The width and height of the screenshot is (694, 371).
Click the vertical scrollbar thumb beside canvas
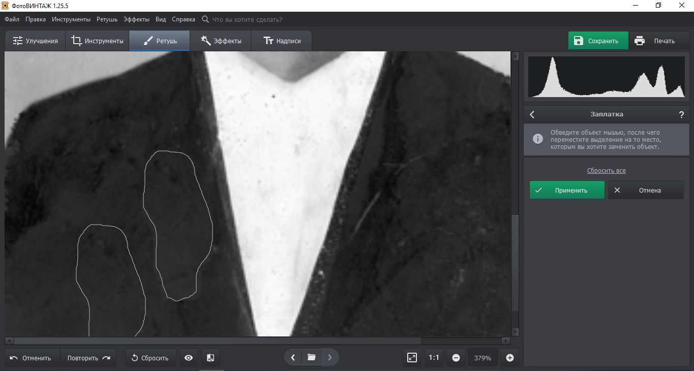coord(515,263)
